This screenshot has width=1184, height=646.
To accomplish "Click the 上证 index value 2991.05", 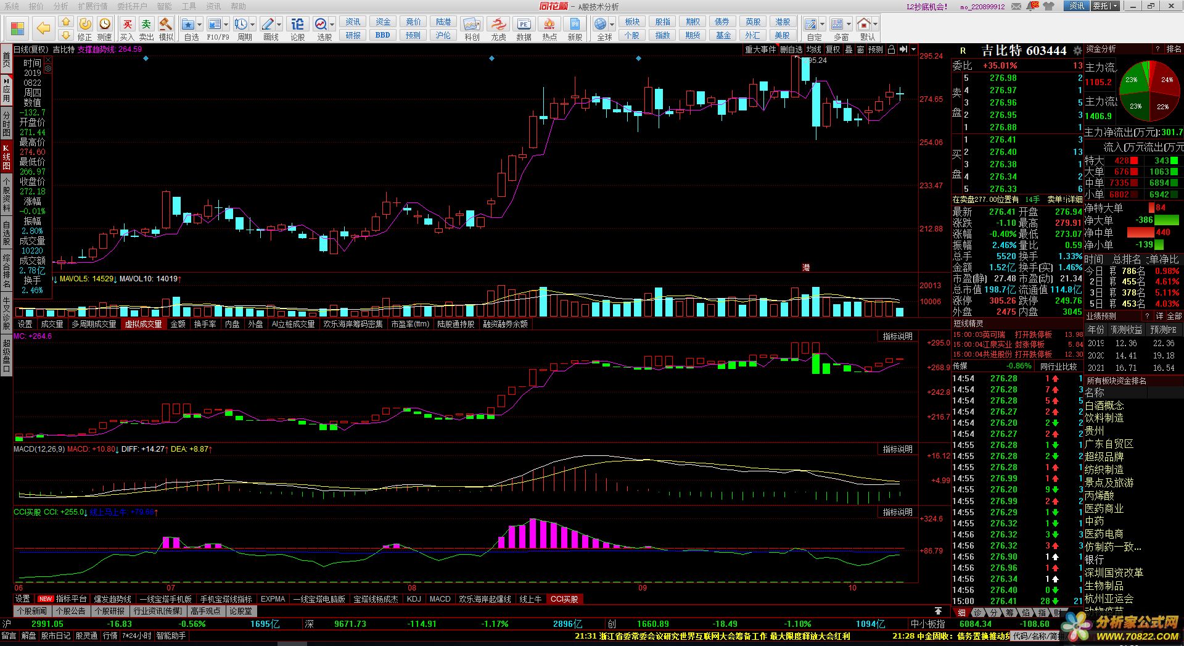I will (x=47, y=624).
